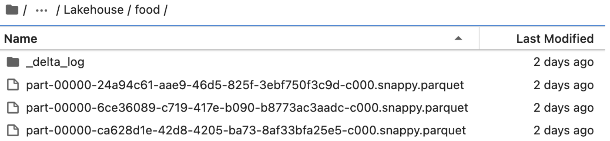Image resolution: width=610 pixels, height=141 pixels.
Task: Click file icon for part-00000-ca628d1e parquet
Action: click(x=13, y=130)
